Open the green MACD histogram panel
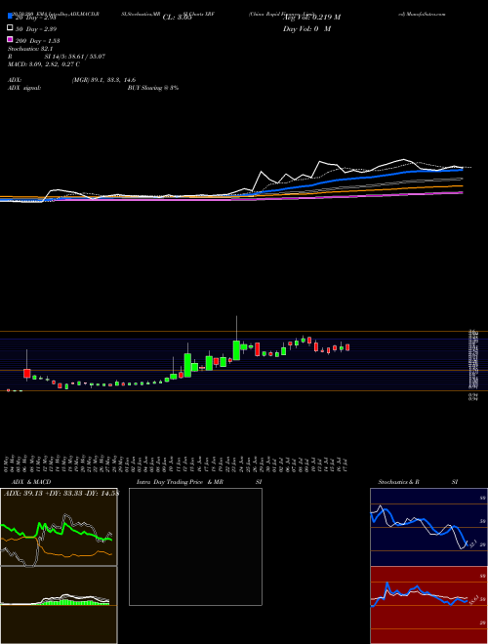The image size is (488, 644). pos(59,605)
